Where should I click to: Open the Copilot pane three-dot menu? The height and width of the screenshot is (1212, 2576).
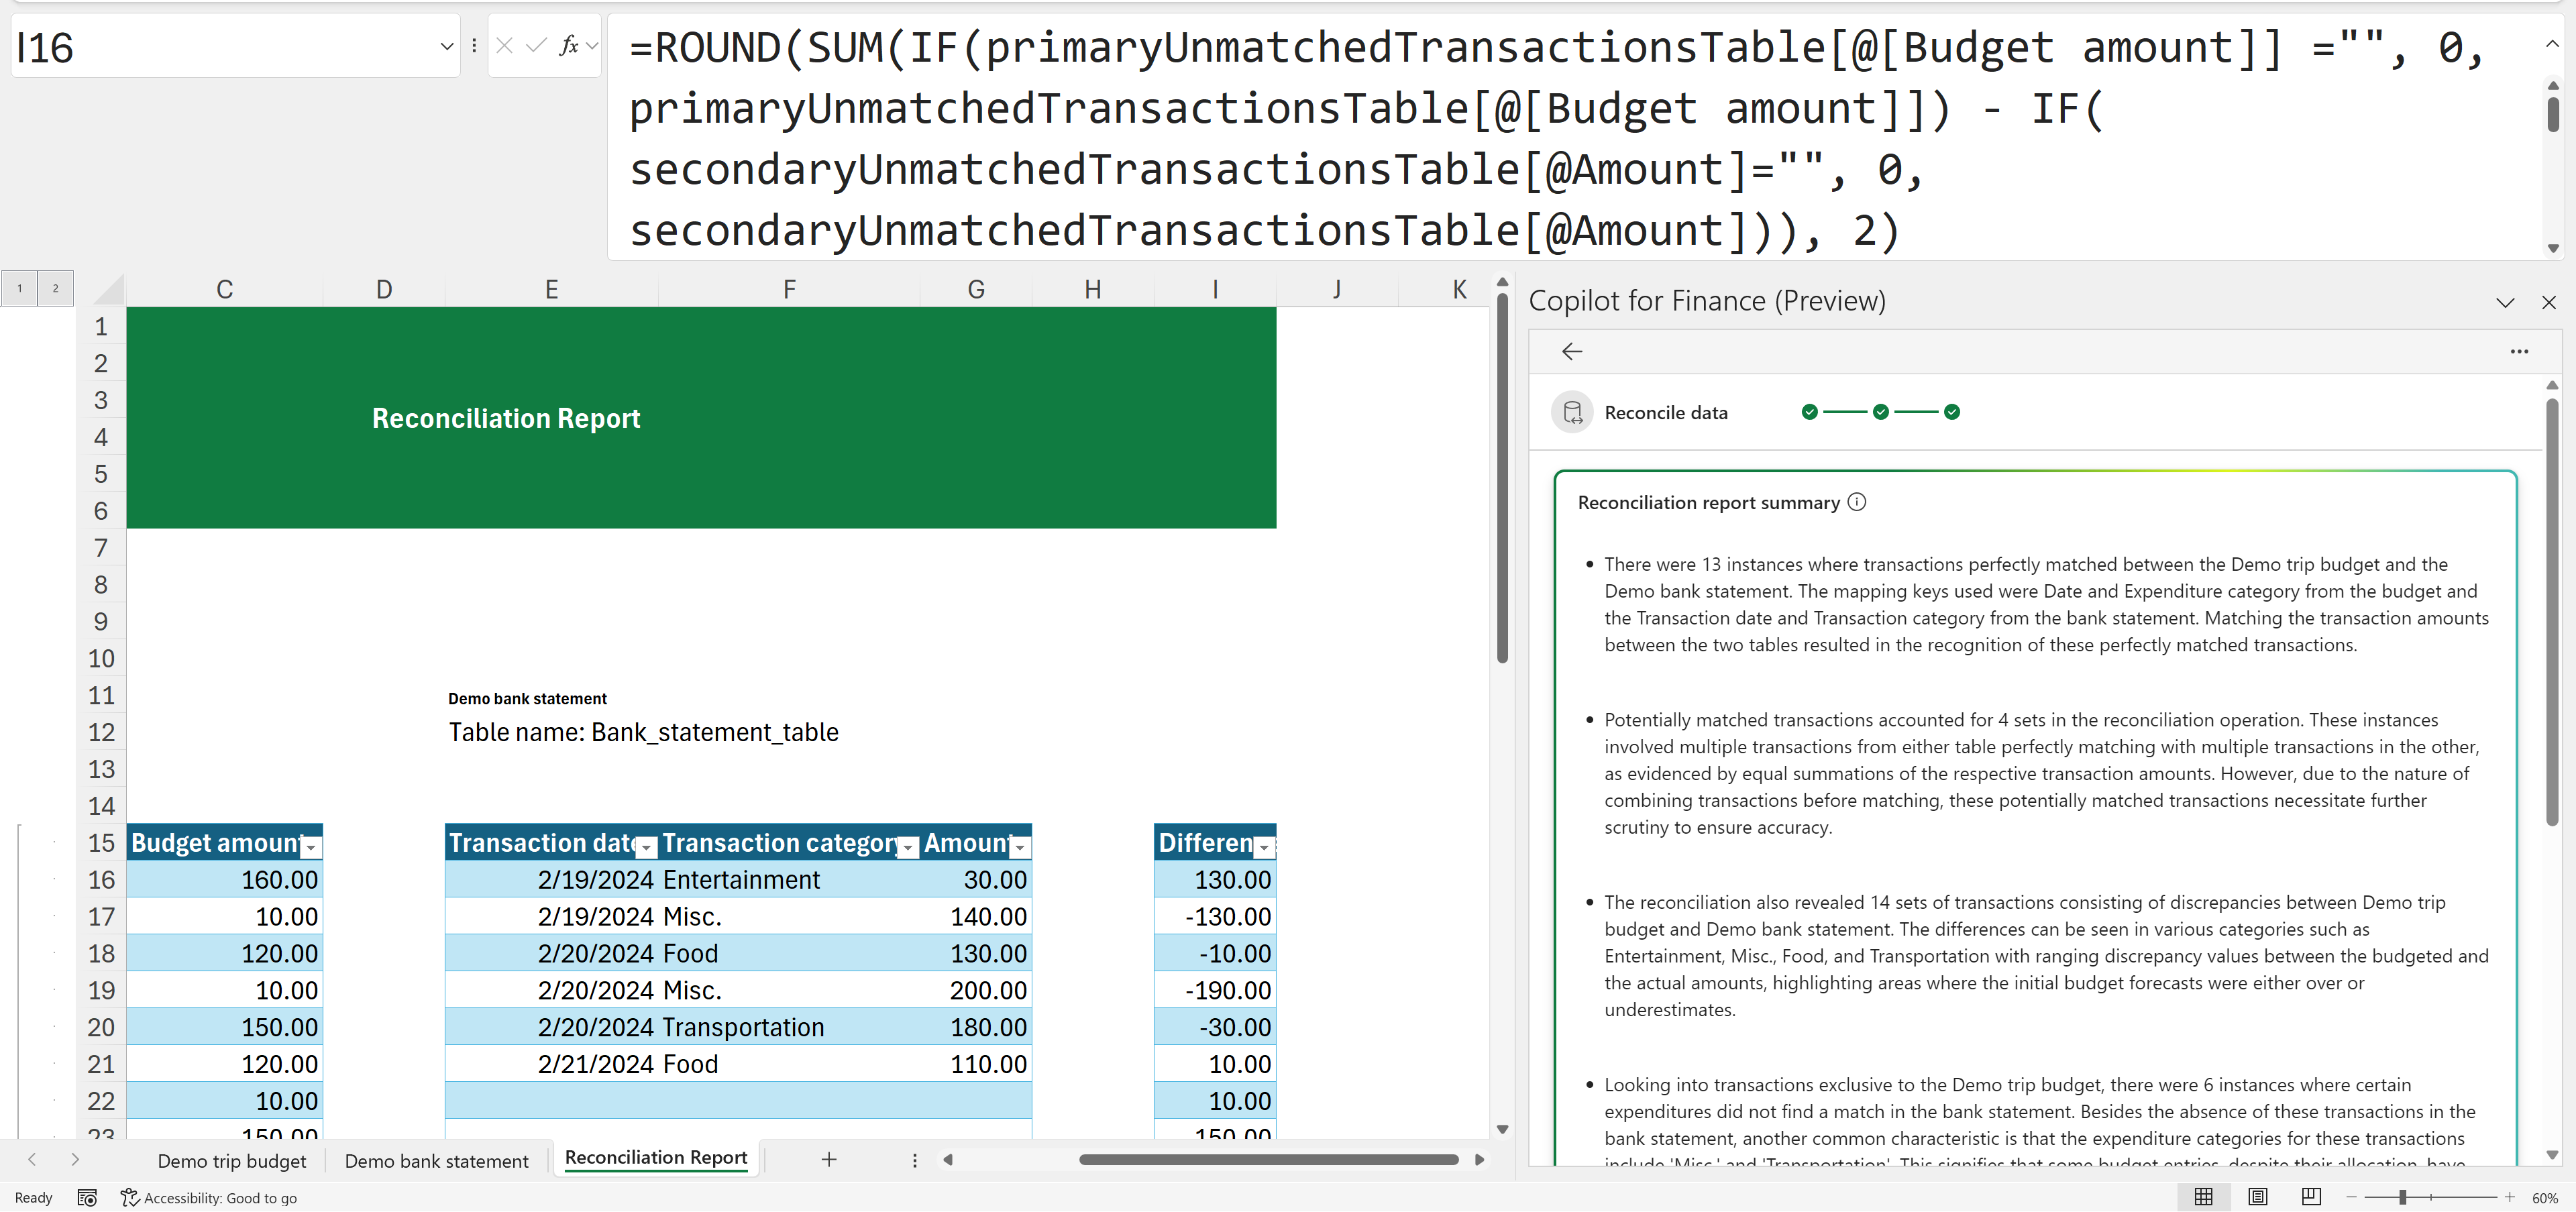coord(2519,351)
